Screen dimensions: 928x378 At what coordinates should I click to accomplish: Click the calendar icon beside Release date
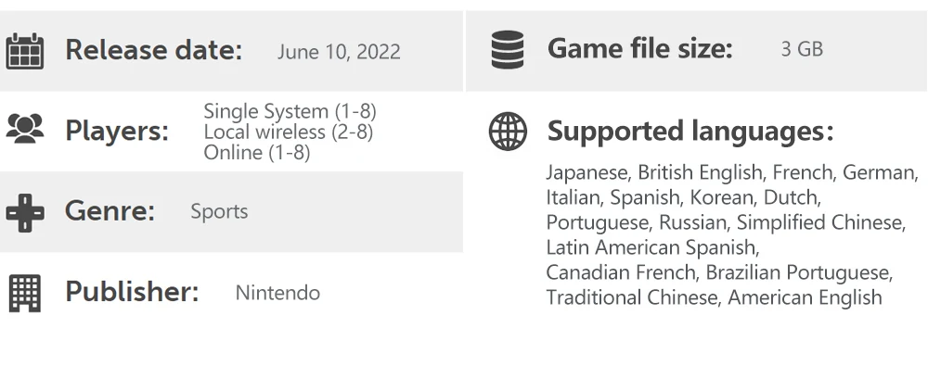[25, 51]
